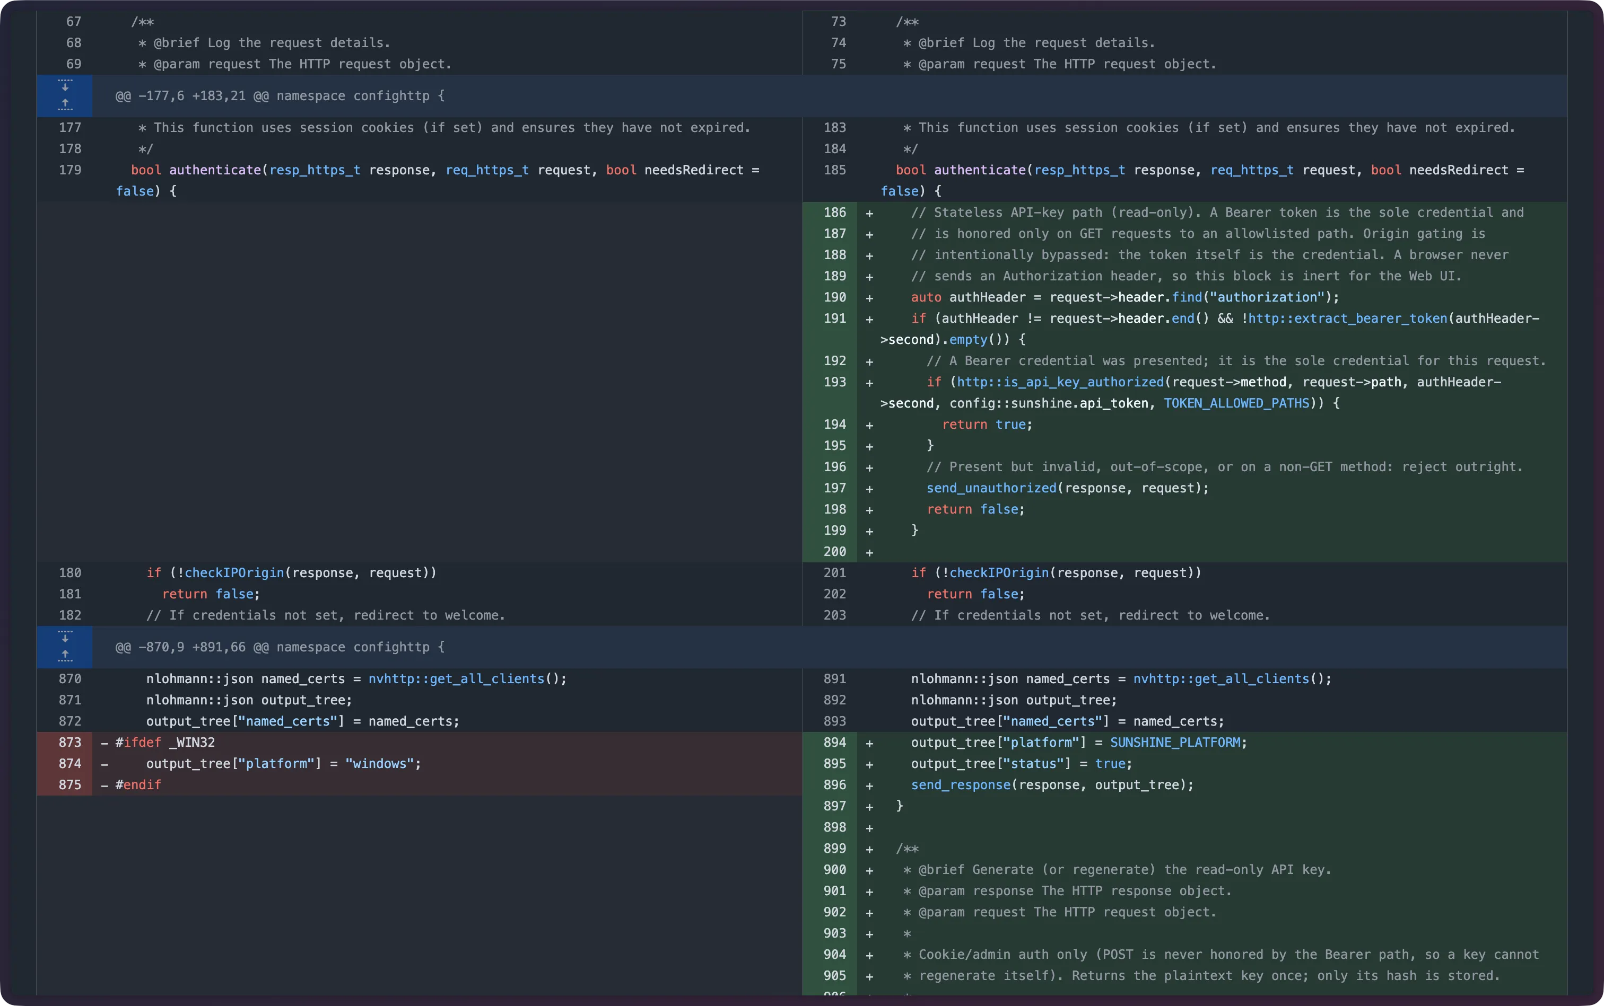This screenshot has width=1604, height=1006.
Task: Click added line number 900
Action: 834,870
